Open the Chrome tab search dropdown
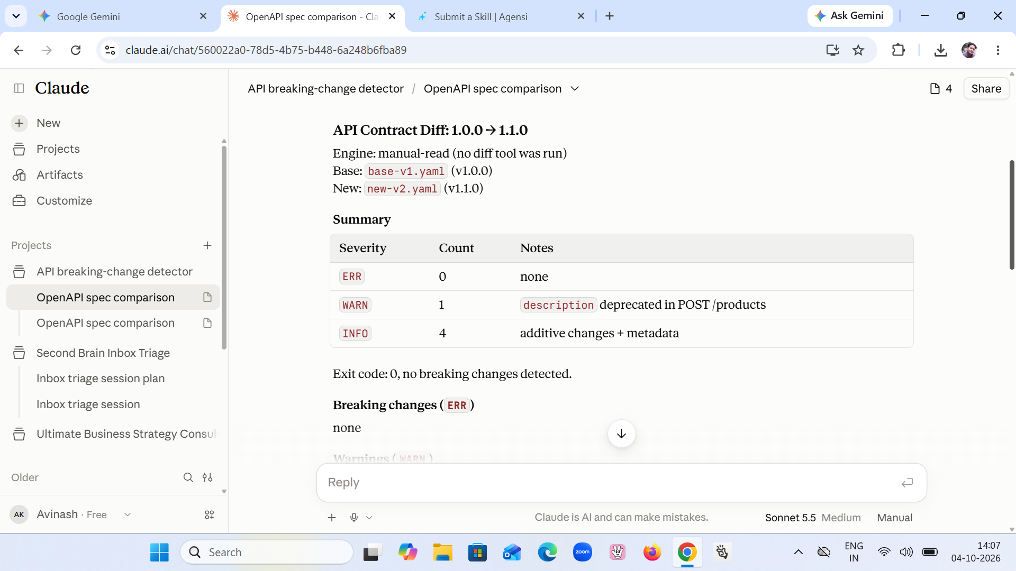 point(16,16)
